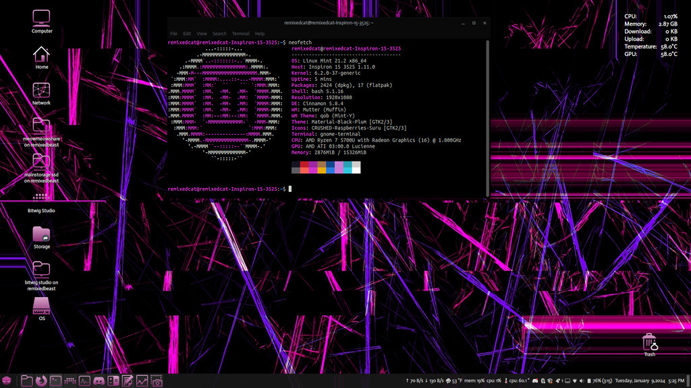This screenshot has height=388, width=691.
Task: Select the Computer desktop icon
Action: pos(42,22)
